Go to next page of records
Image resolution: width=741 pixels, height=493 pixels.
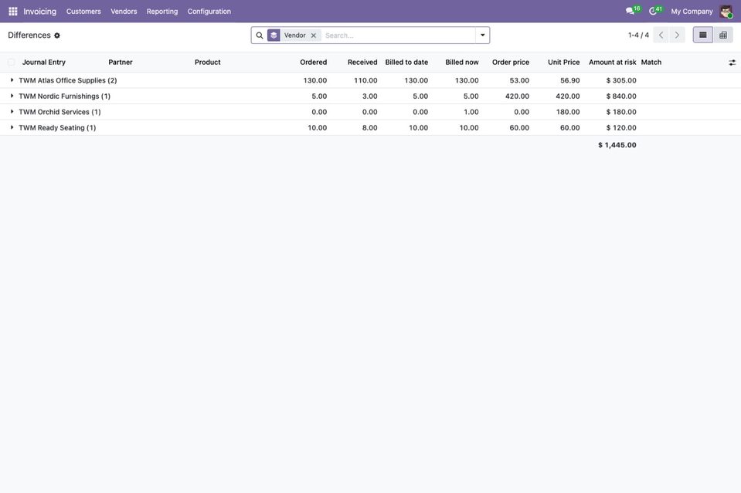tap(677, 35)
